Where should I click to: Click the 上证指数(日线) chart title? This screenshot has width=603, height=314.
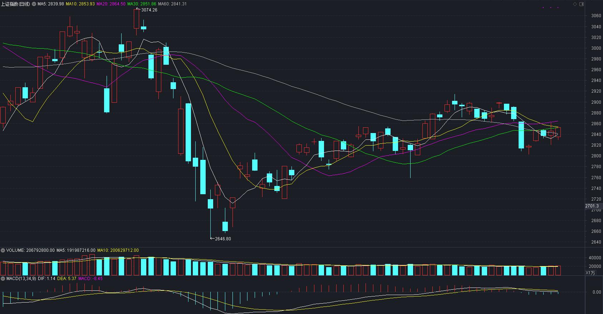[16, 4]
